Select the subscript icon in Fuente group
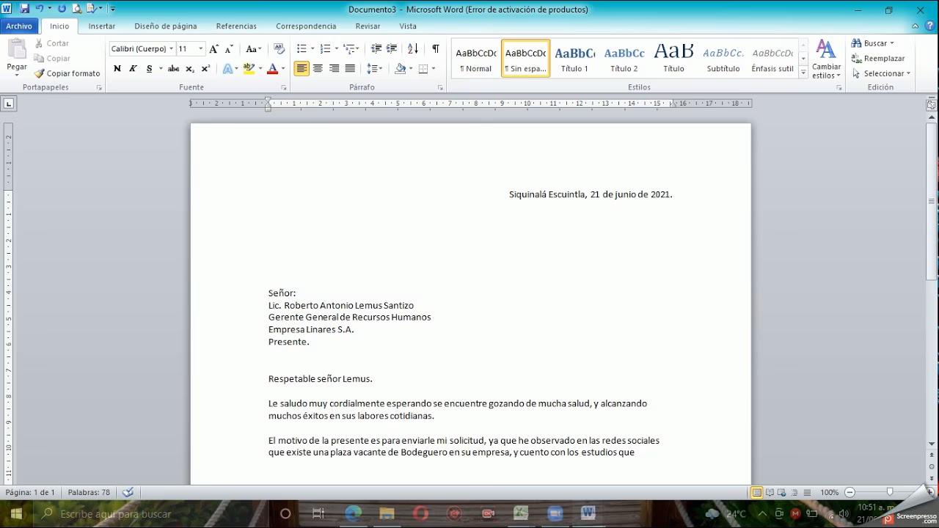939x528 pixels. pos(191,67)
